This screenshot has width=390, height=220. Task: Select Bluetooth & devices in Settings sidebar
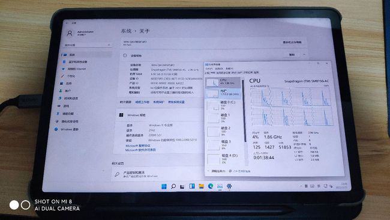tap(75, 62)
